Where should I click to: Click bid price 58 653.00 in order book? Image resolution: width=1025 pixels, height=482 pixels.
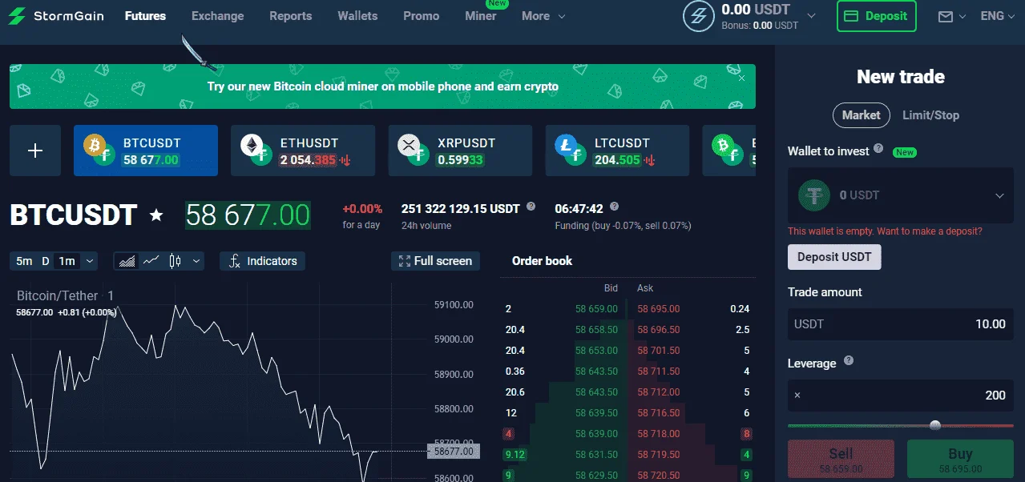[x=596, y=351]
